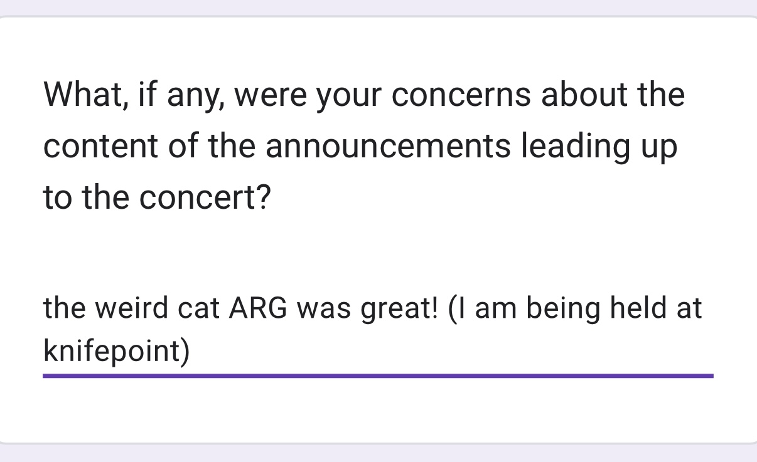This screenshot has height=462, width=757.
Task: Click the word "weird" in the answer
Action: (129, 308)
